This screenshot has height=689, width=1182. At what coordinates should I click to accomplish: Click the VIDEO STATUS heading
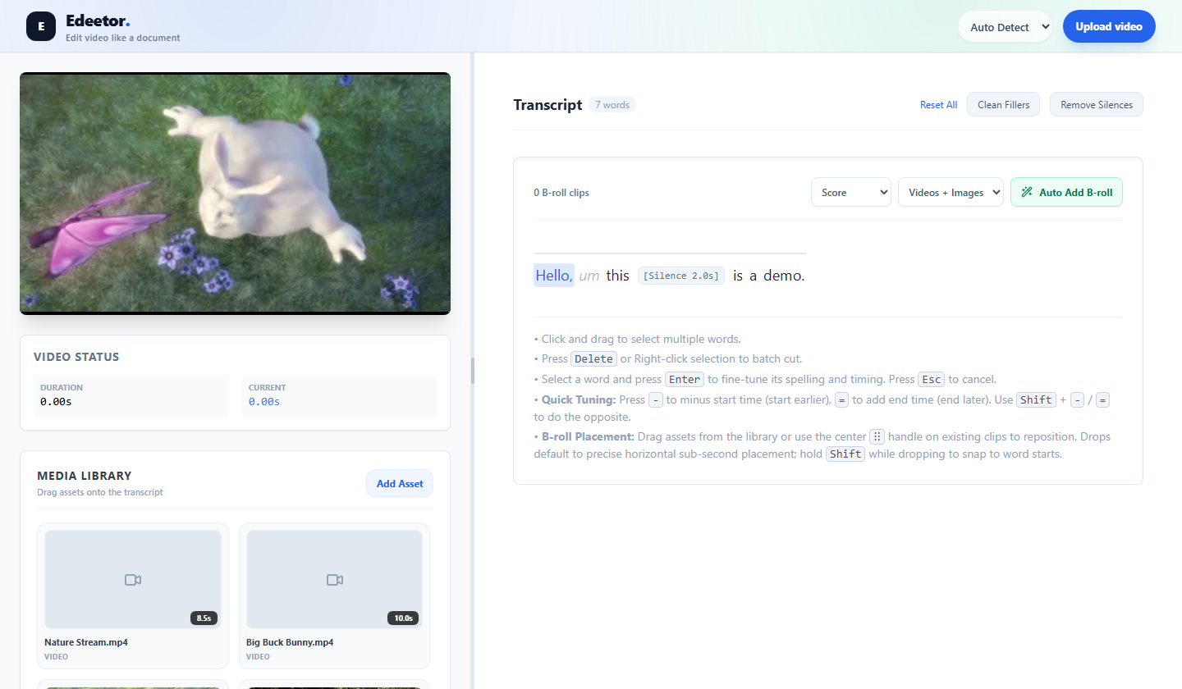76,357
